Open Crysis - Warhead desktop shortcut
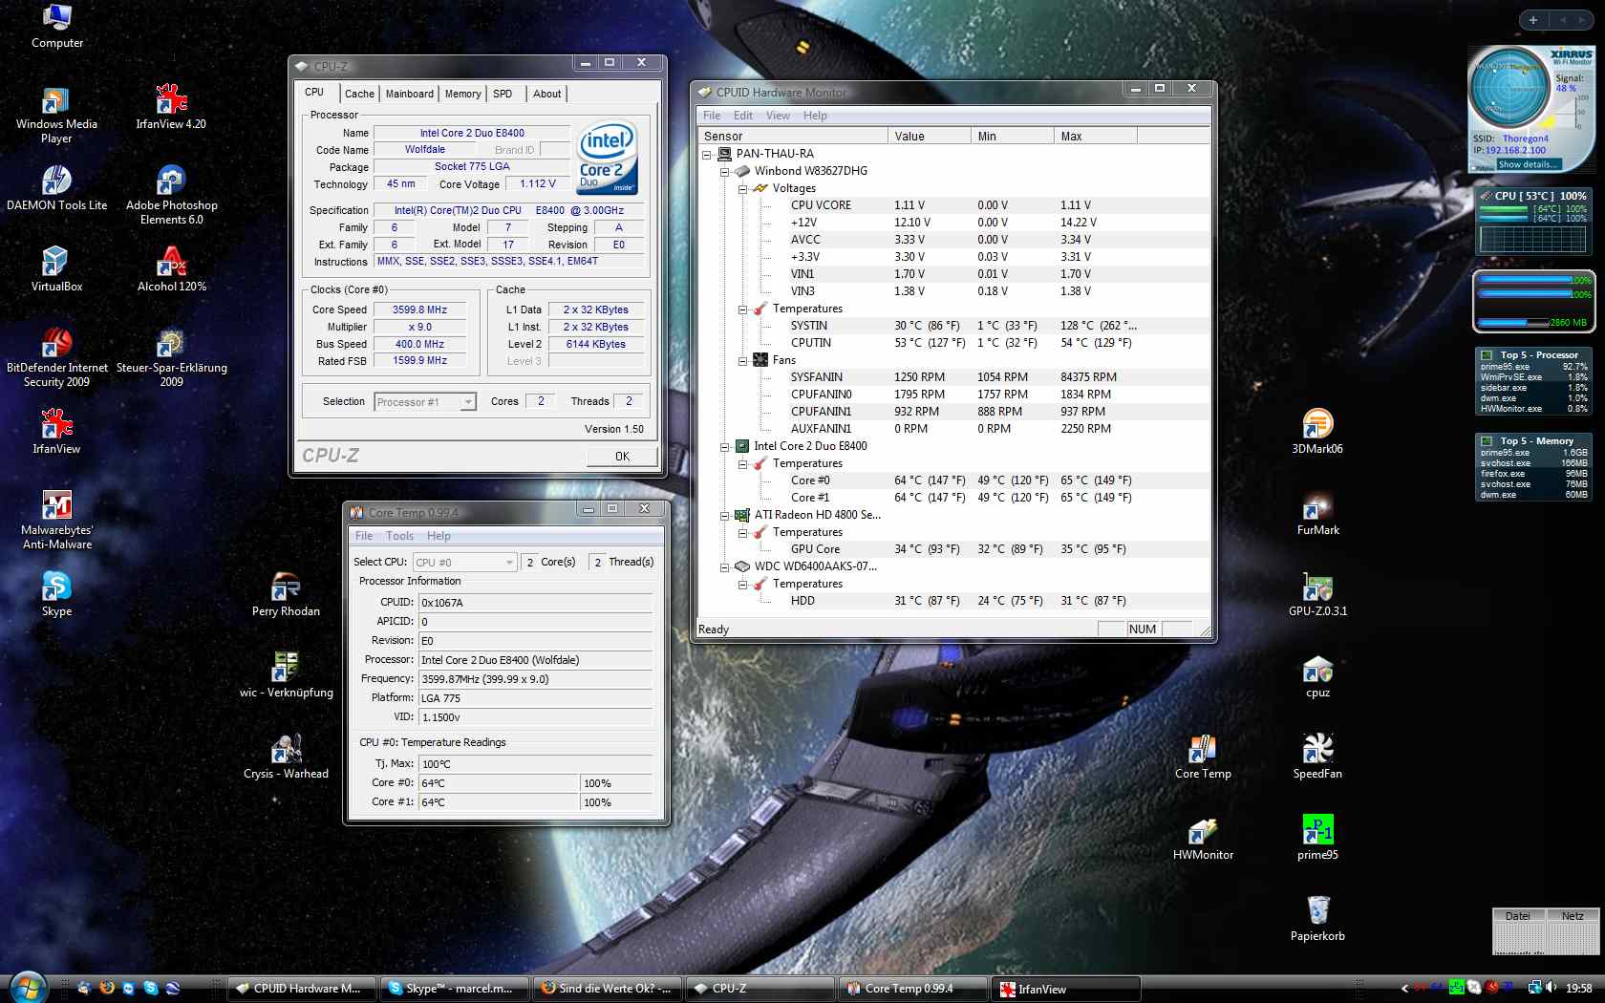 click(x=286, y=749)
